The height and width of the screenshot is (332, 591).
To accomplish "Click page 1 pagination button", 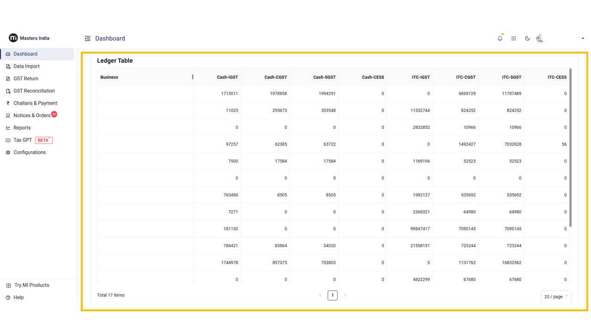I will coord(332,296).
